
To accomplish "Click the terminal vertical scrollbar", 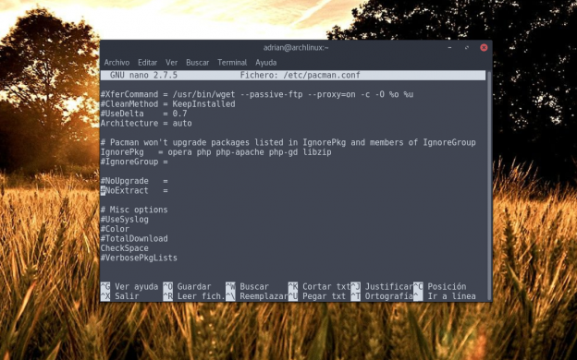I will click(488, 186).
